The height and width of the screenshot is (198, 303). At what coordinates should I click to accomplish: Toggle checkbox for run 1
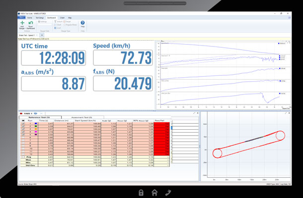point(22,124)
